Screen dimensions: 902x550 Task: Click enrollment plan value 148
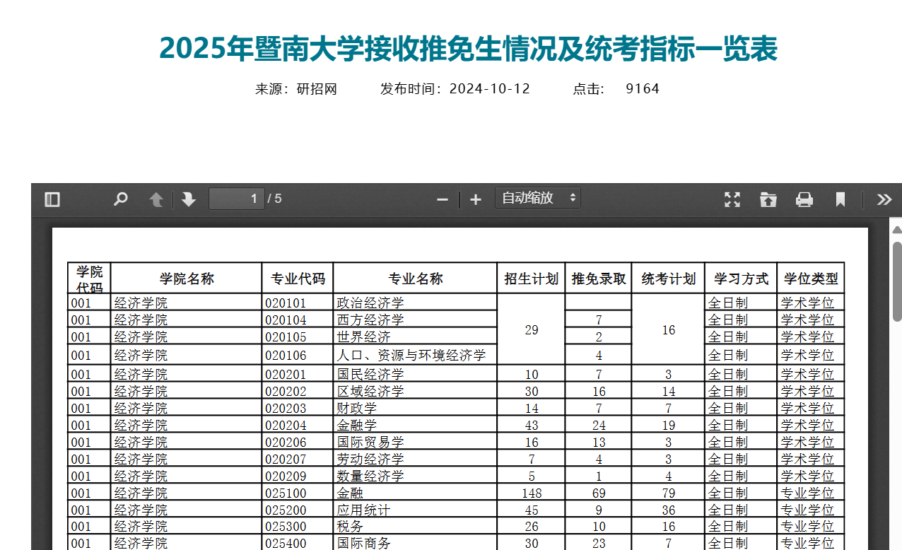[x=532, y=493]
